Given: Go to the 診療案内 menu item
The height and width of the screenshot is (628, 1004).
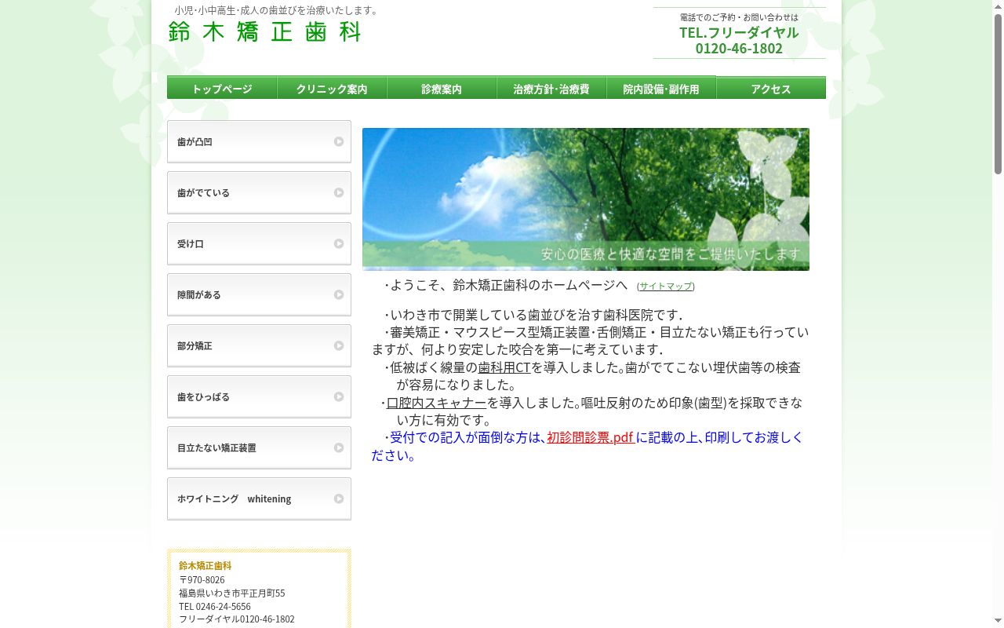Looking at the screenshot, I should pyautogui.click(x=442, y=88).
